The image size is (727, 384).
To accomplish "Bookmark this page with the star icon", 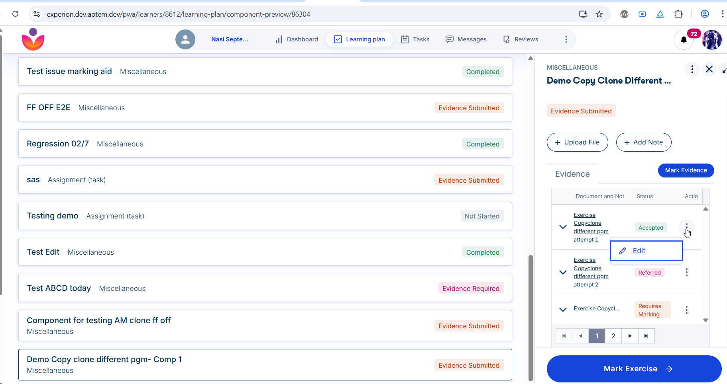I will 599,14.
